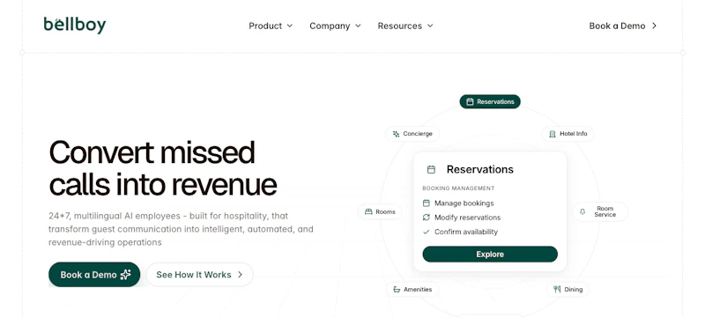Open the Company menu
Image resolution: width=705 pixels, height=318 pixels.
point(335,26)
